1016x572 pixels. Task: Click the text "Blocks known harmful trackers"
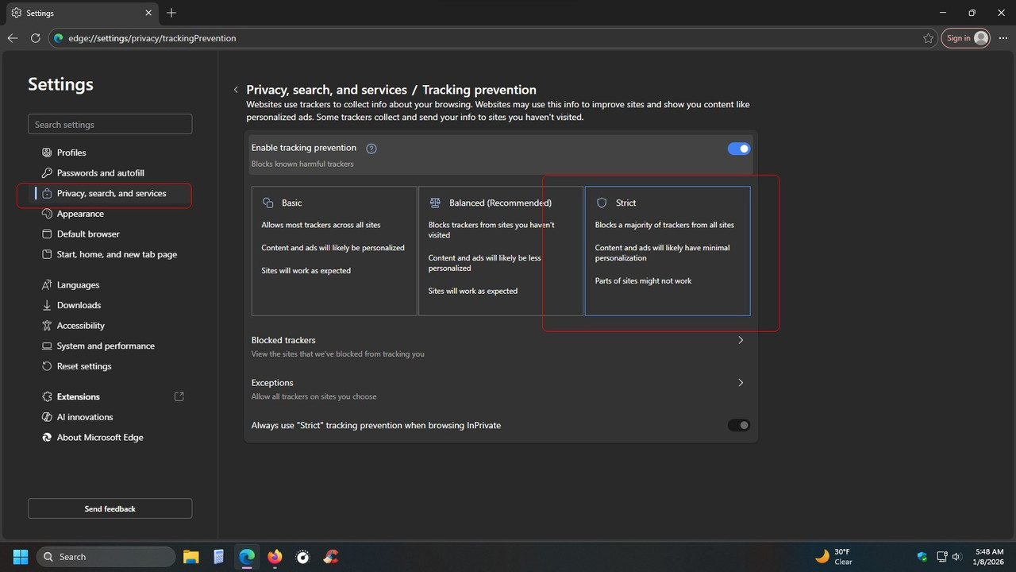[302, 164]
